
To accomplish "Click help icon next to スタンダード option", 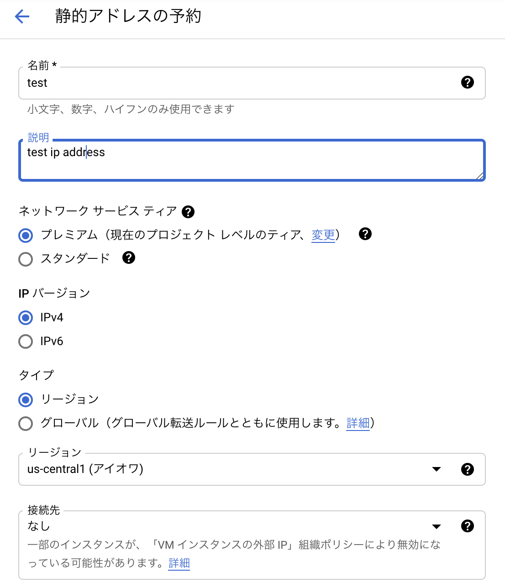I will pos(129,257).
